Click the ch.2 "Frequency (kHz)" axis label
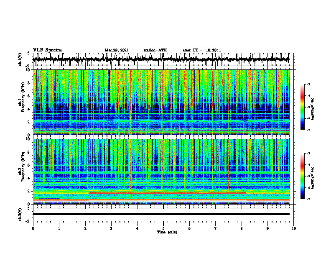The width and height of the screenshot is (331, 256). coord(23,167)
